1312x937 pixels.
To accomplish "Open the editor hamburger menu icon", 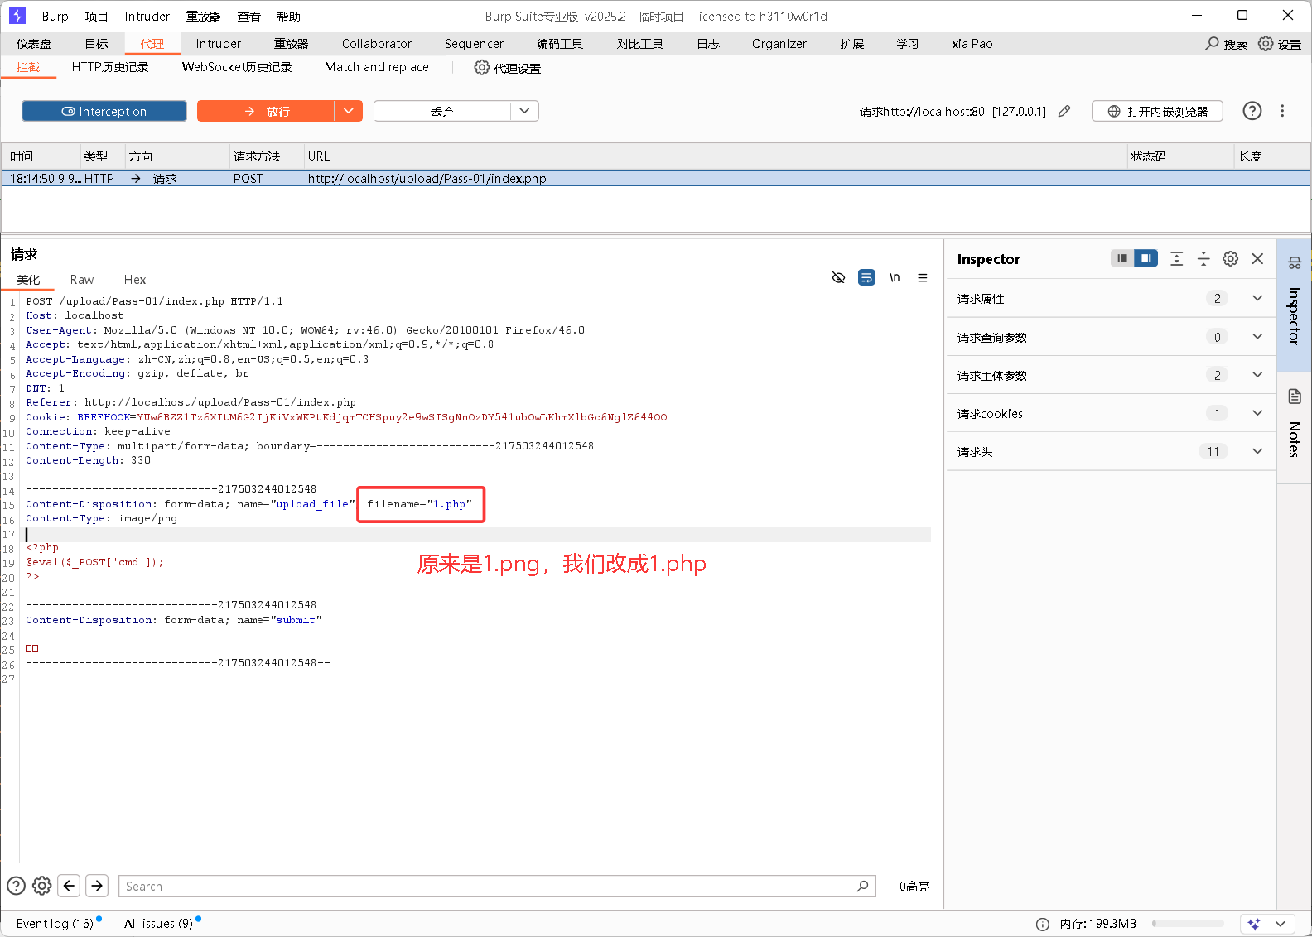I will (922, 278).
